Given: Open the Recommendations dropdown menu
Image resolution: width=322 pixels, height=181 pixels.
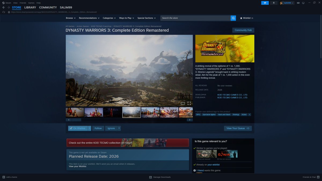Looking at the screenshot, I should pyautogui.click(x=89, y=18).
